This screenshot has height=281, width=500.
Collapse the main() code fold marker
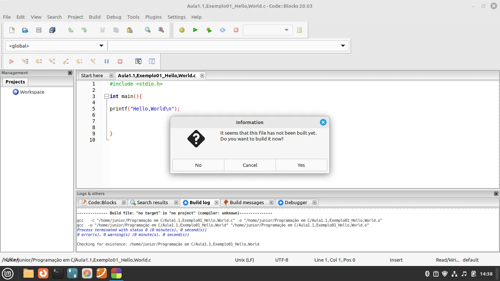(x=106, y=97)
